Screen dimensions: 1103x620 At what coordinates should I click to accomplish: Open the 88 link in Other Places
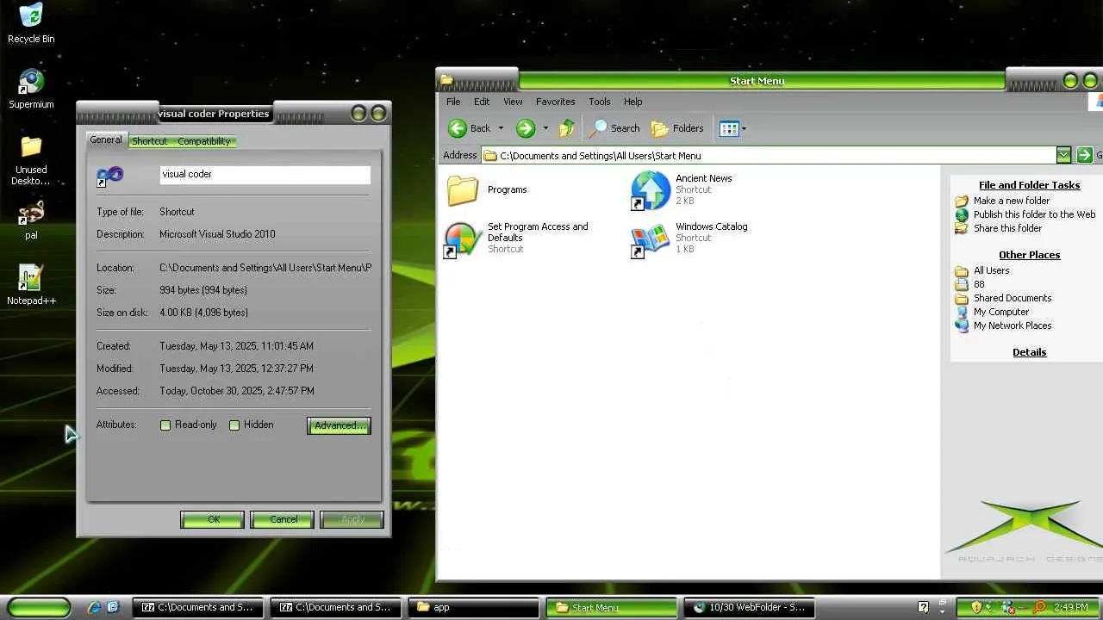979,284
